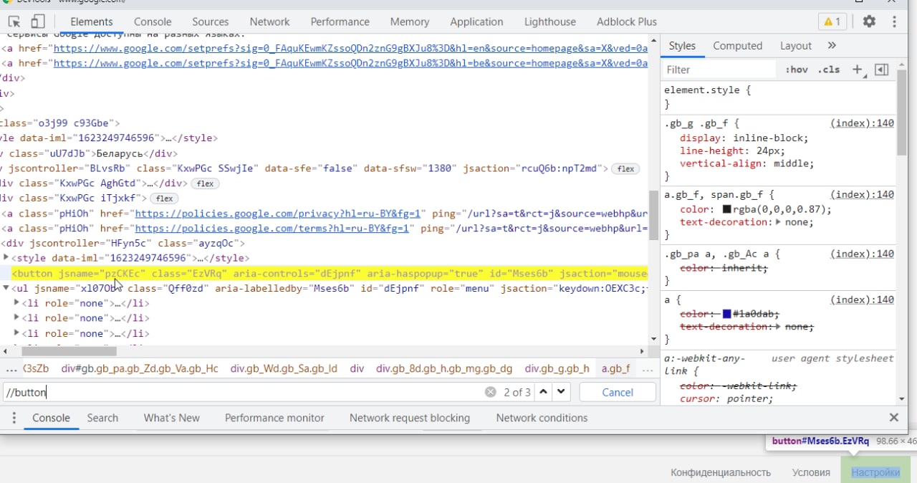Open the Adblock Plus tab

pos(627,21)
